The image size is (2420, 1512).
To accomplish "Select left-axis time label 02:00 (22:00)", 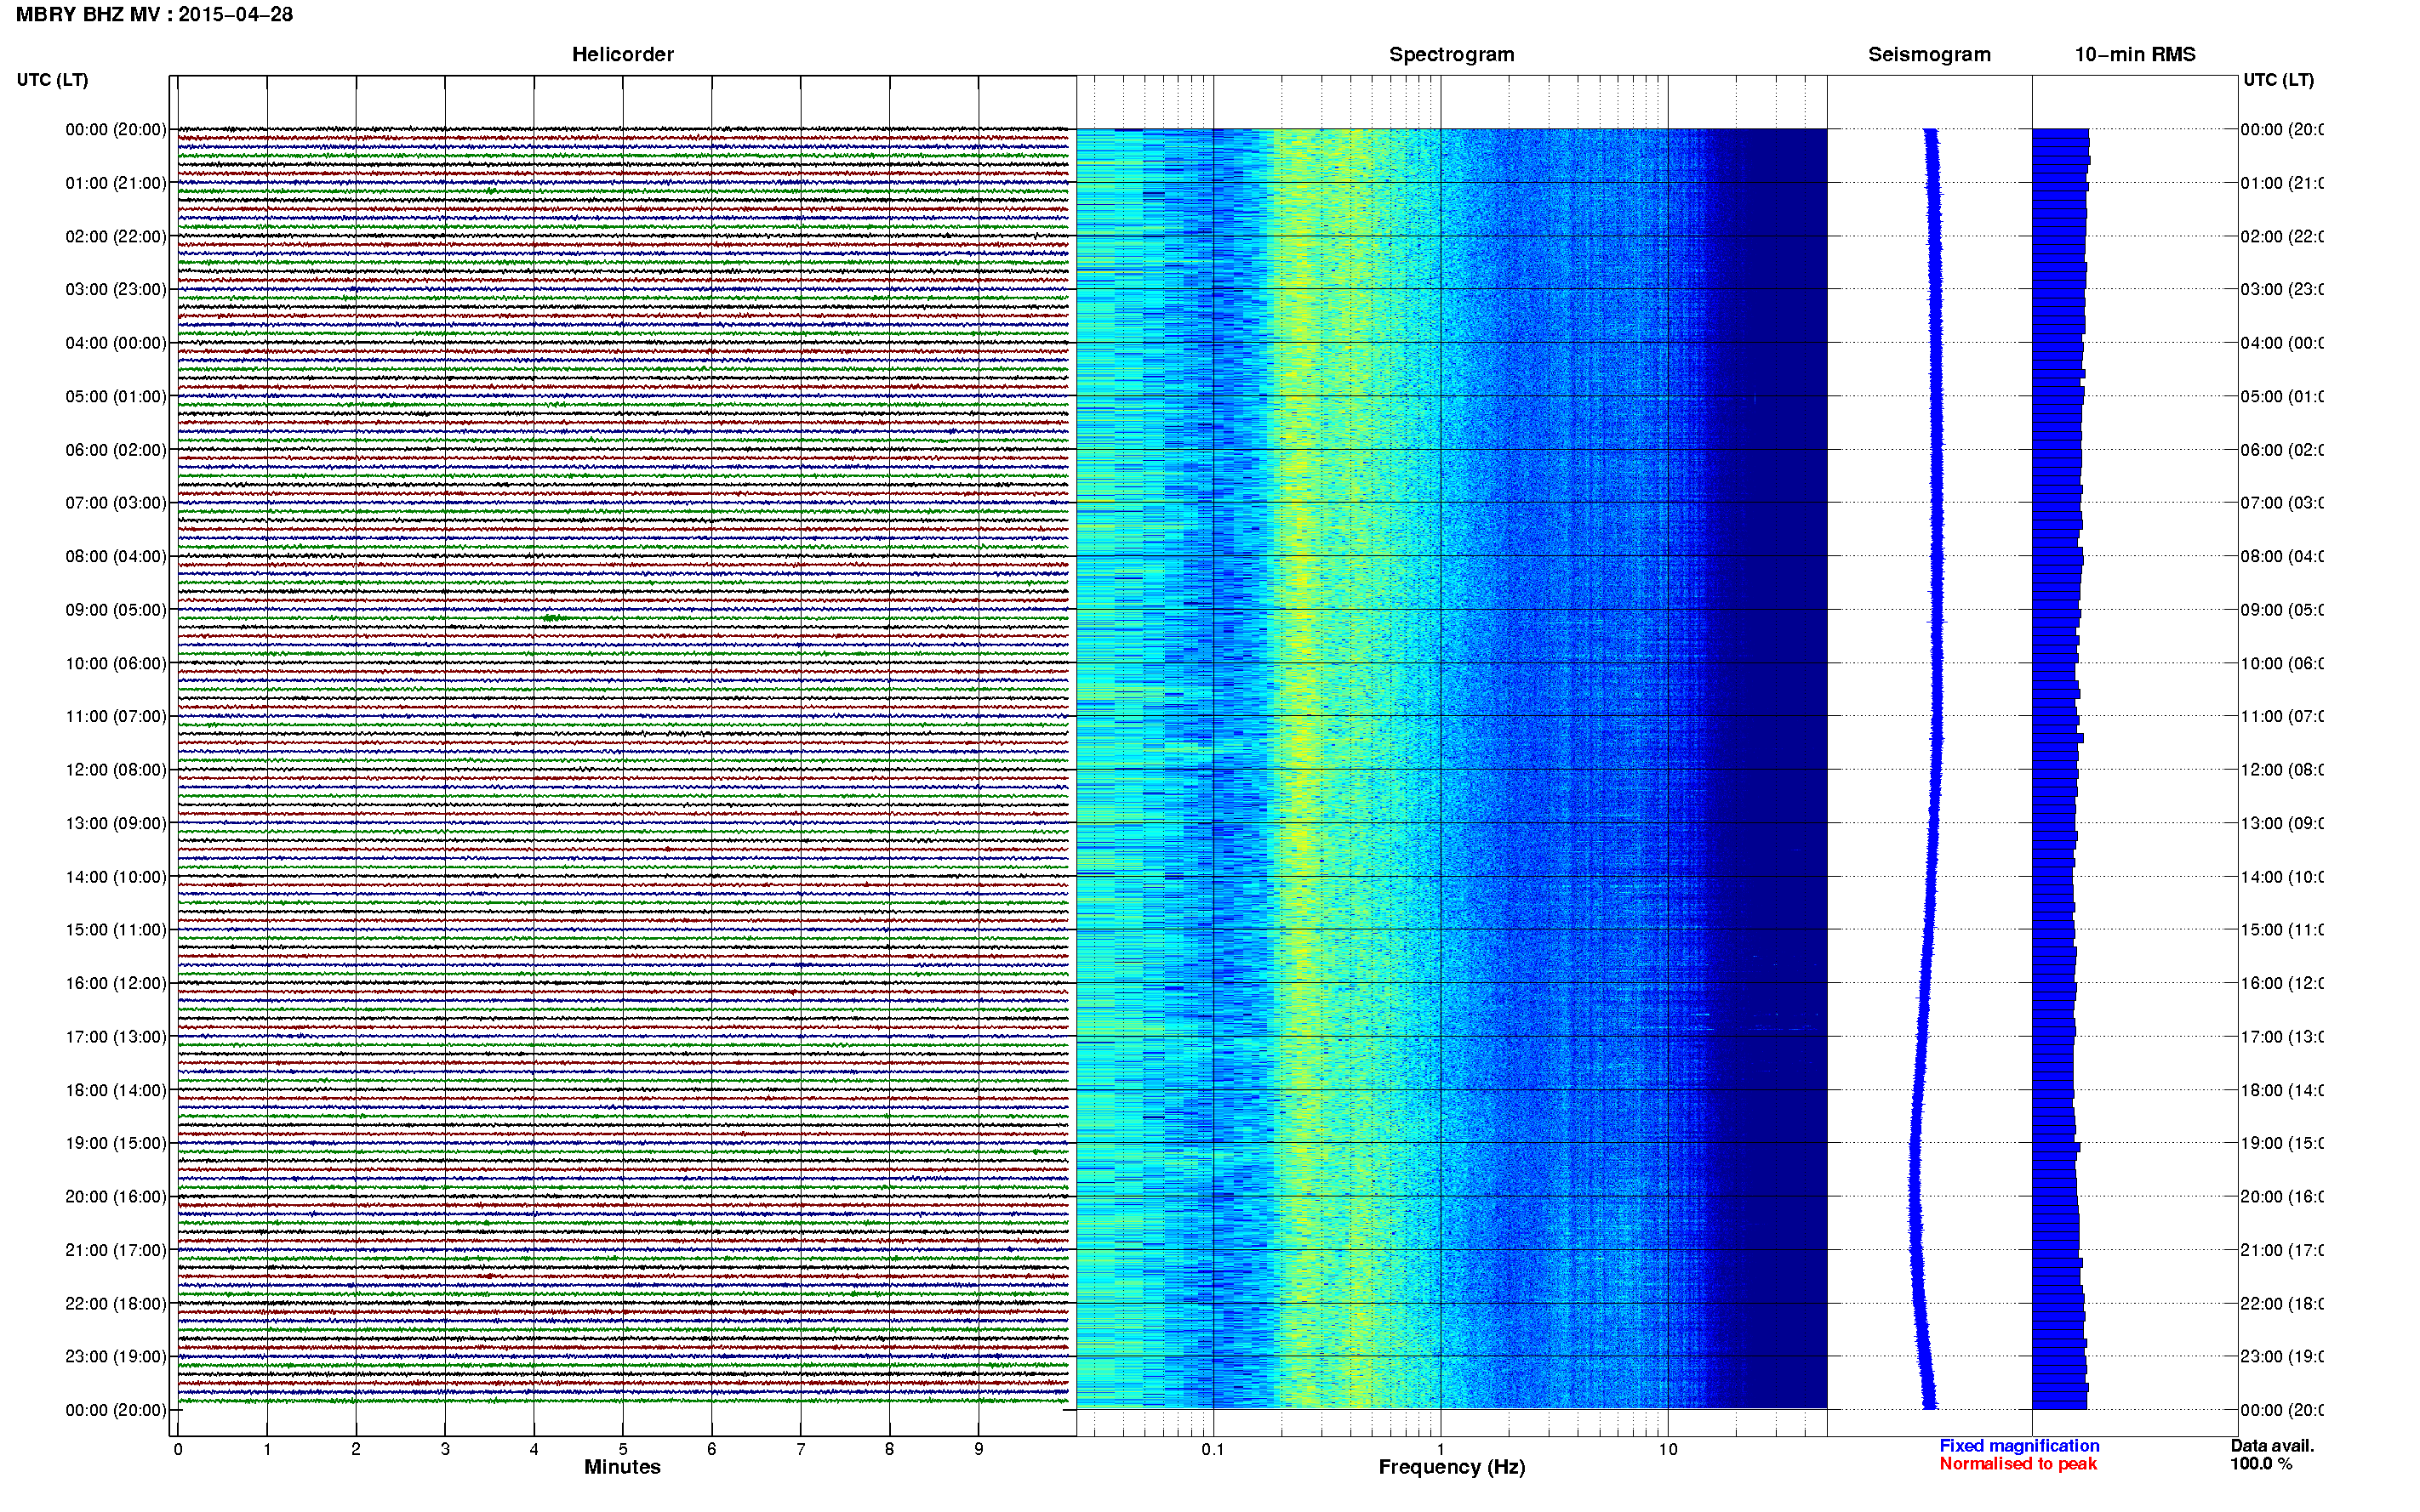I will click(x=116, y=237).
